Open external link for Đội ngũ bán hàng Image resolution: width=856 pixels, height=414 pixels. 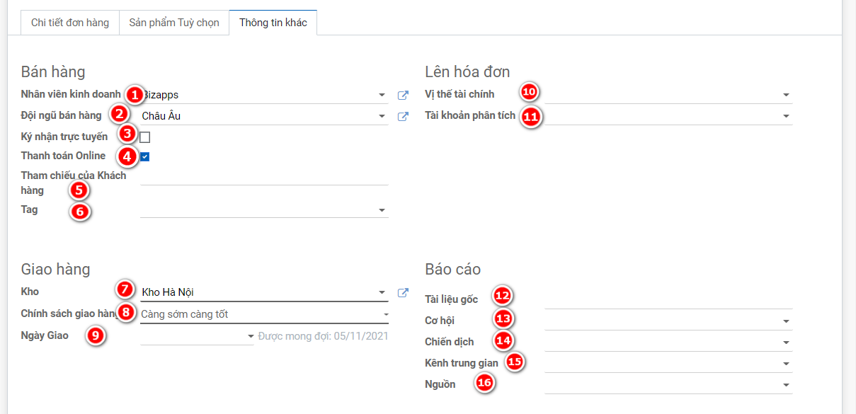[403, 116]
